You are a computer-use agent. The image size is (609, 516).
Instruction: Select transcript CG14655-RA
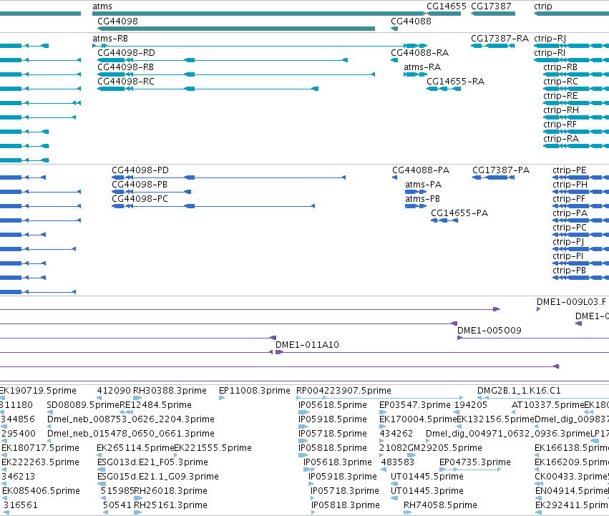[x=444, y=89]
